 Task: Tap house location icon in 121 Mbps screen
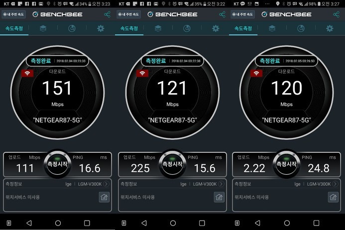pyautogui.click(x=219, y=197)
